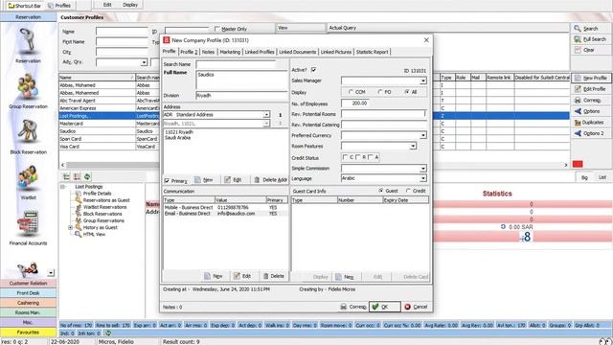Toggle the Master Only checkbox
613x345 pixels.
tap(217, 29)
